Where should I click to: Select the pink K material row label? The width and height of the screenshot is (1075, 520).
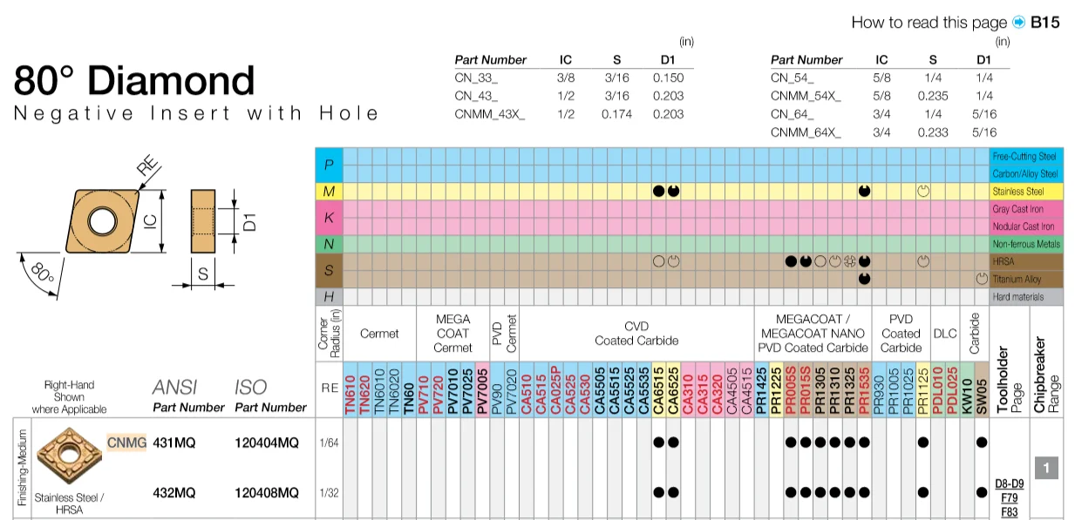328,217
